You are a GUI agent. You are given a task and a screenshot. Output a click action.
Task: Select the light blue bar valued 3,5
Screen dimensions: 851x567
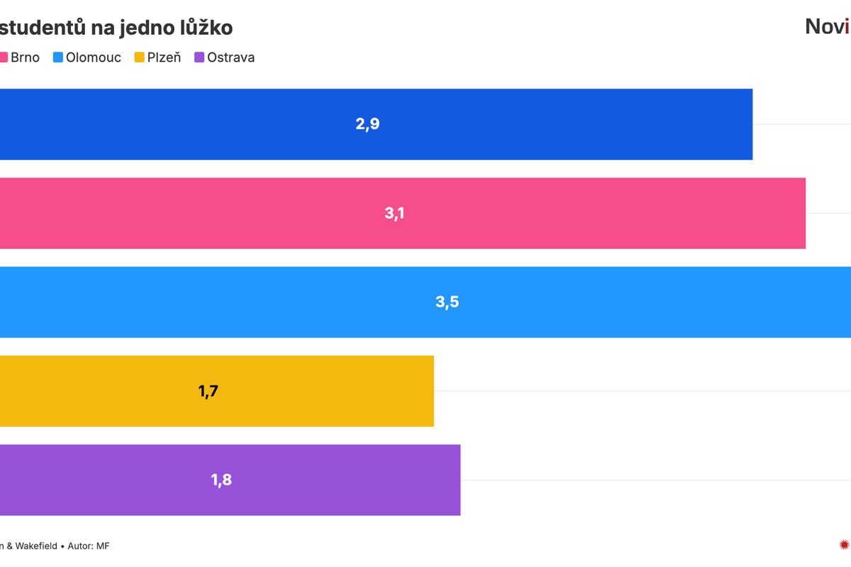(x=638, y=302)
